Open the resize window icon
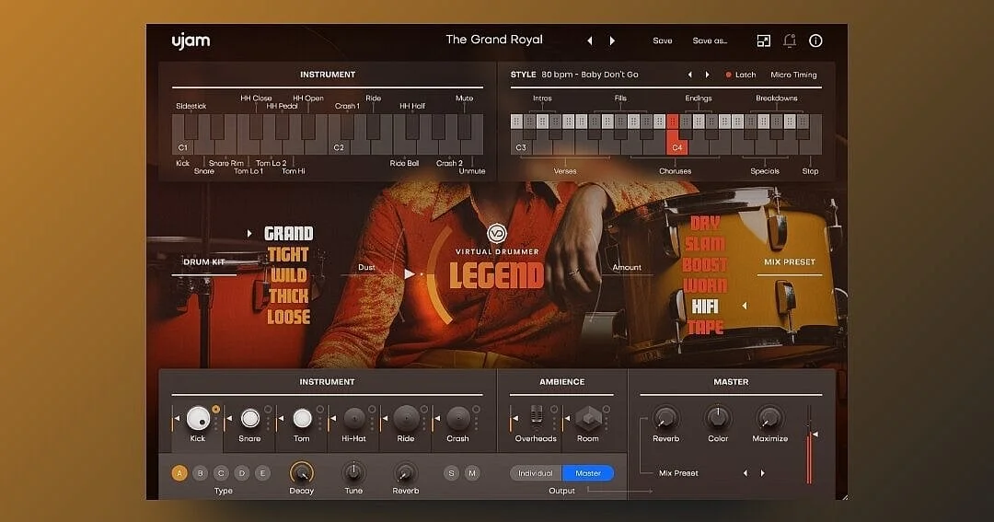 [x=763, y=41]
